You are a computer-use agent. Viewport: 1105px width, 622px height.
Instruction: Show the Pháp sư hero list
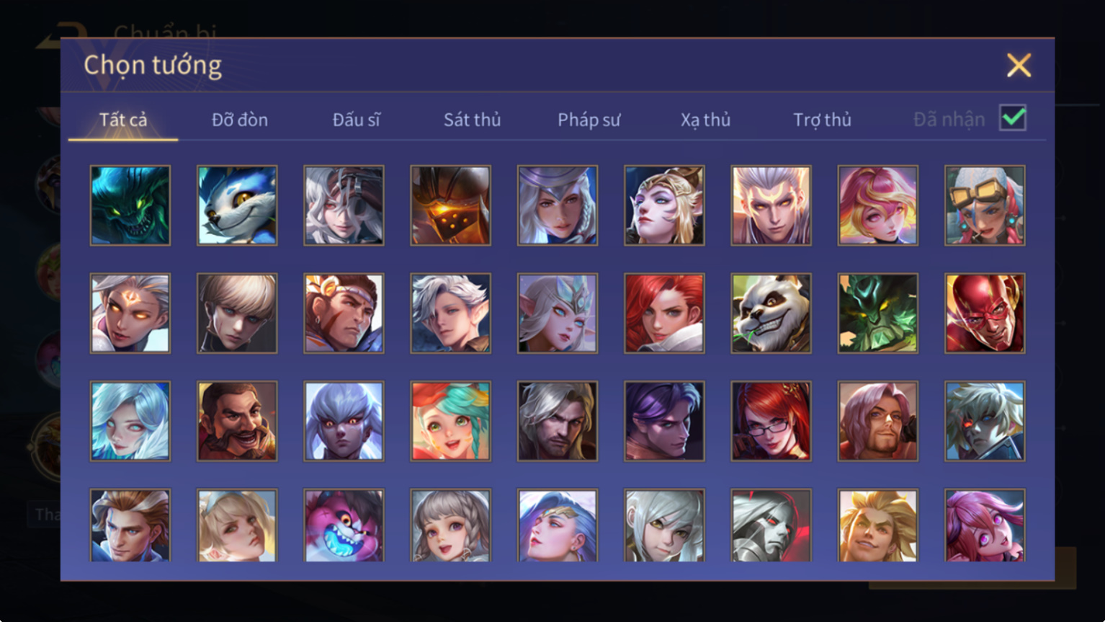click(x=589, y=120)
